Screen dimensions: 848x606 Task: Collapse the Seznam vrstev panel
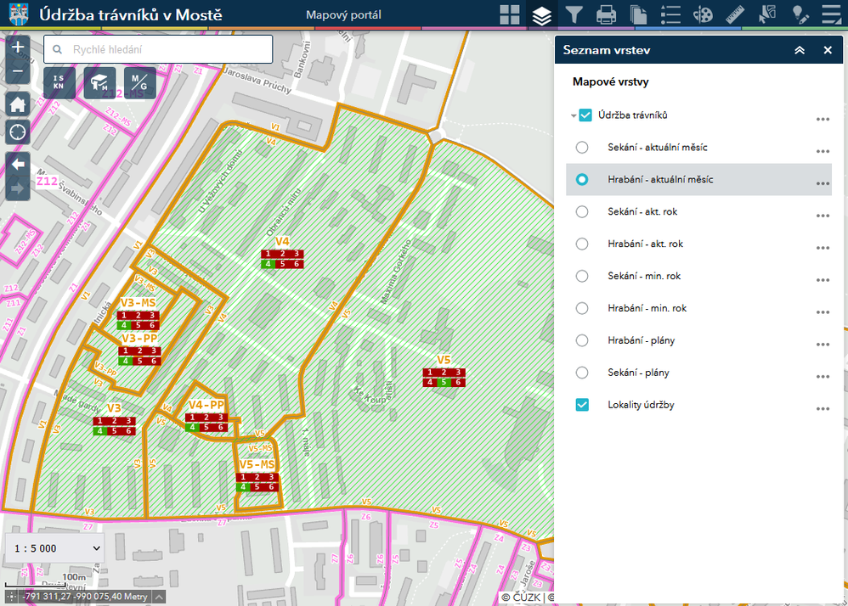click(x=799, y=50)
